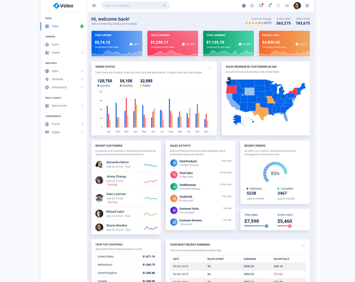Enter fullscreen mode via header icon
This screenshot has height=282, width=355.
click(x=278, y=6)
